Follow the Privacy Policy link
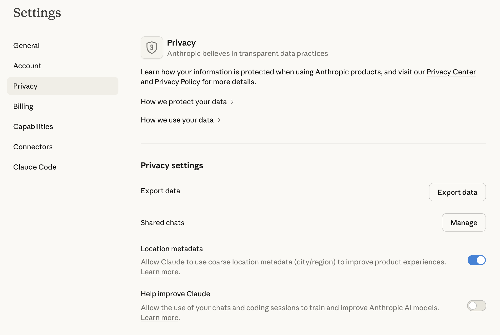The image size is (500, 335). point(177,82)
